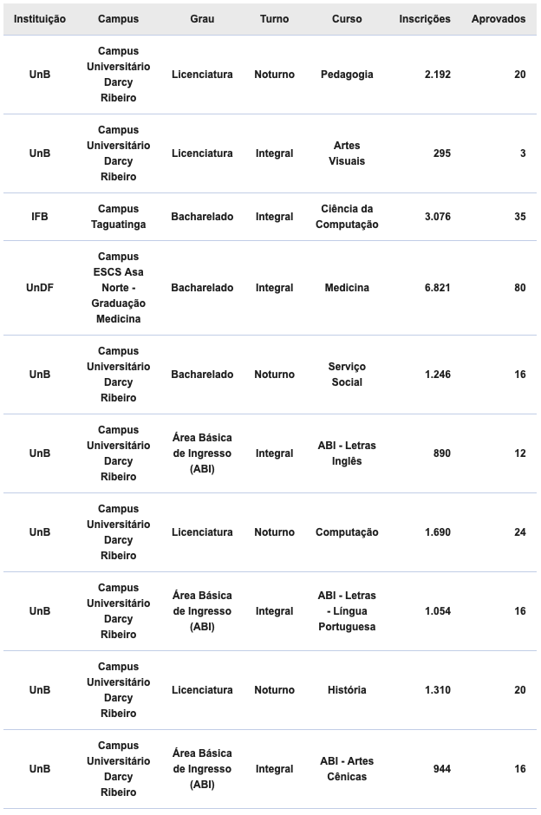This screenshot has width=541, height=815.
Task: Select the Grau column header
Action: 202,19
